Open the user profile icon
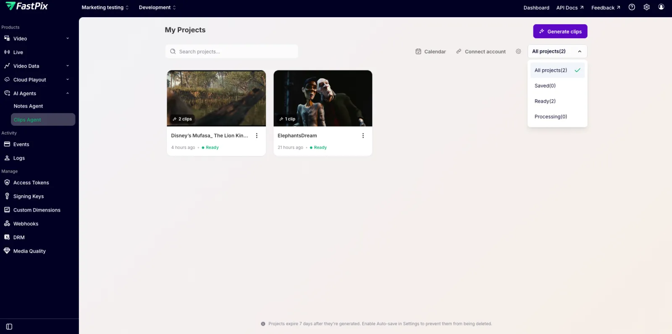The height and width of the screenshot is (334, 672). [661, 7]
